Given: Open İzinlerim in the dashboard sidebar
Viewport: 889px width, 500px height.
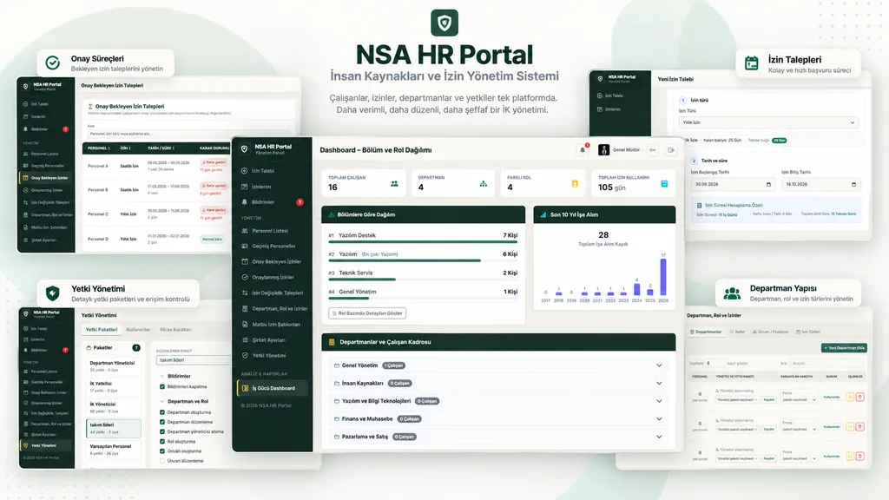Looking at the screenshot, I should click(x=261, y=187).
